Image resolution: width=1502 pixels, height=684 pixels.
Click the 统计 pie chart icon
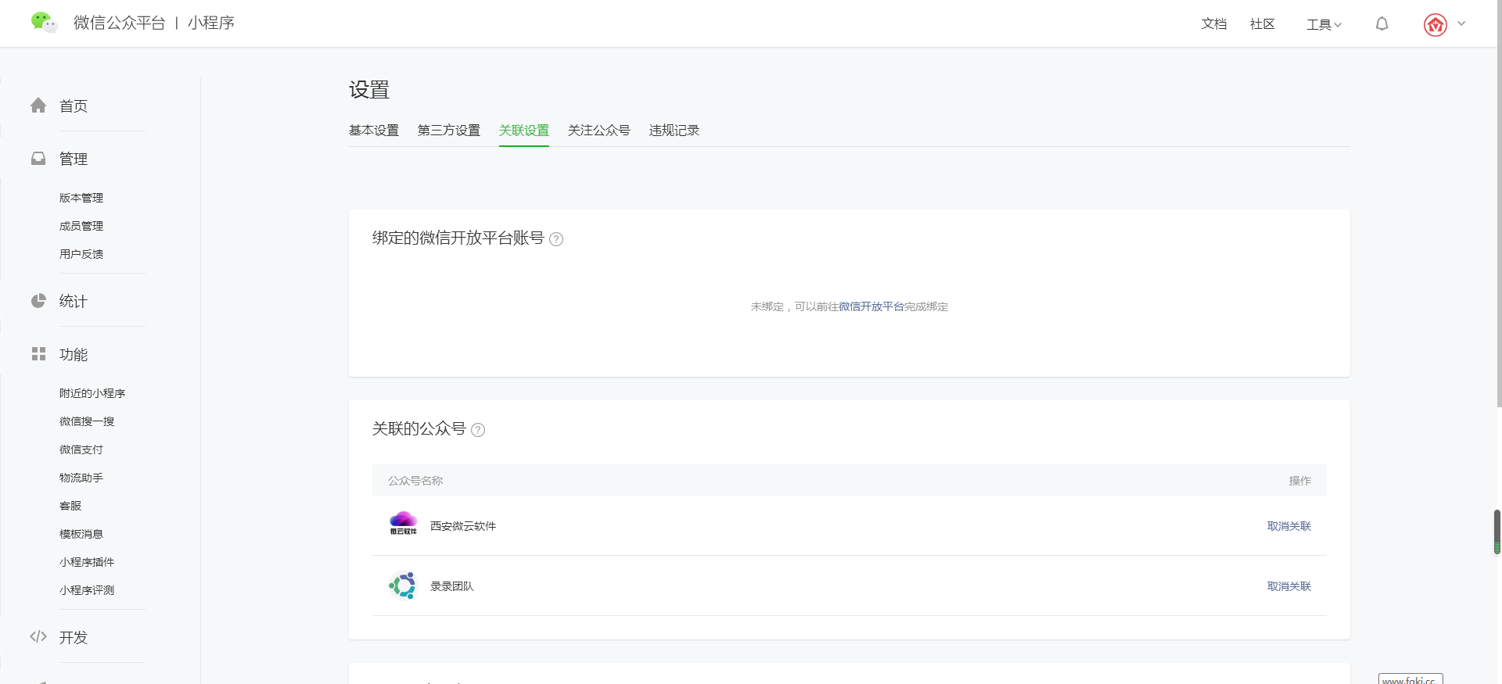coord(38,301)
